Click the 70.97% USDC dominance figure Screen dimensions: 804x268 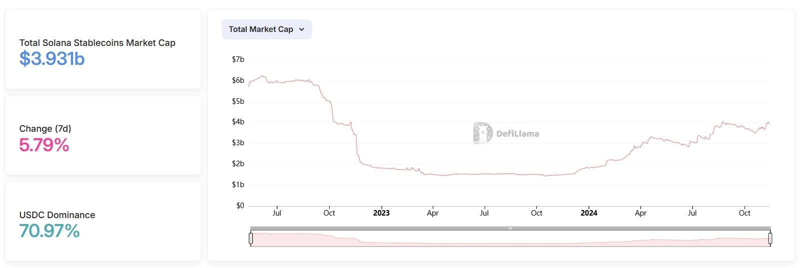[x=50, y=231]
